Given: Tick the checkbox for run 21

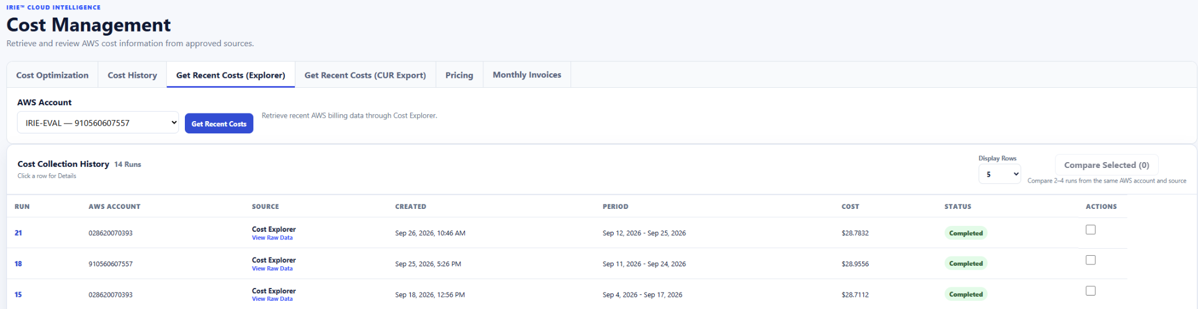Looking at the screenshot, I should [x=1090, y=229].
